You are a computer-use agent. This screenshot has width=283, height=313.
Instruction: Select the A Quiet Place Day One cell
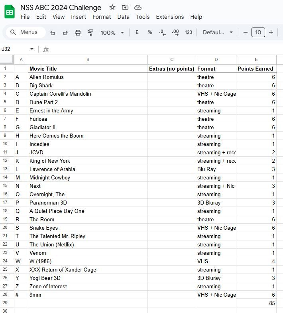[88, 211]
